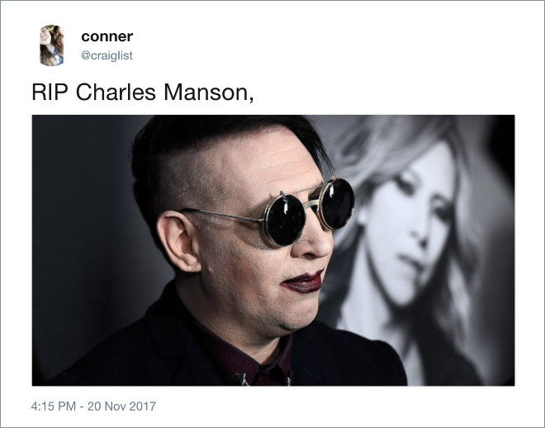The width and height of the screenshot is (545, 428).
Task: Click the word "Charles" in the tweet
Action: [116, 93]
